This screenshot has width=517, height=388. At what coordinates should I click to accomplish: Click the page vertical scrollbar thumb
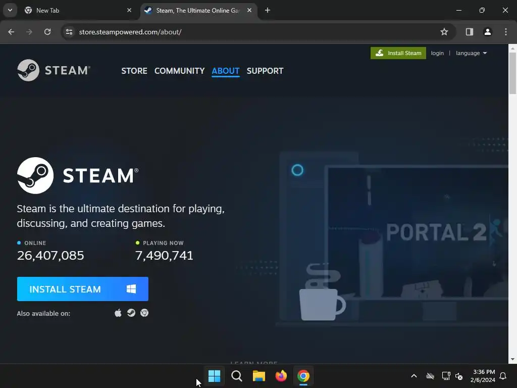point(512,73)
